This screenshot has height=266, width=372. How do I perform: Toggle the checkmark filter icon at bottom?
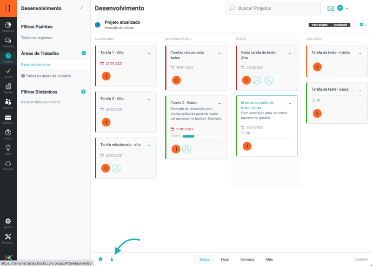[100, 259]
